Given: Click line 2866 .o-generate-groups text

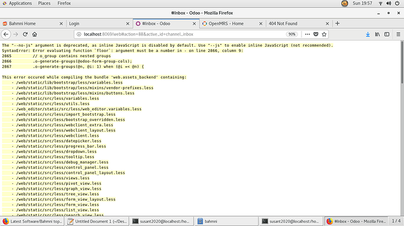Looking at the screenshot, I should (x=82, y=61).
